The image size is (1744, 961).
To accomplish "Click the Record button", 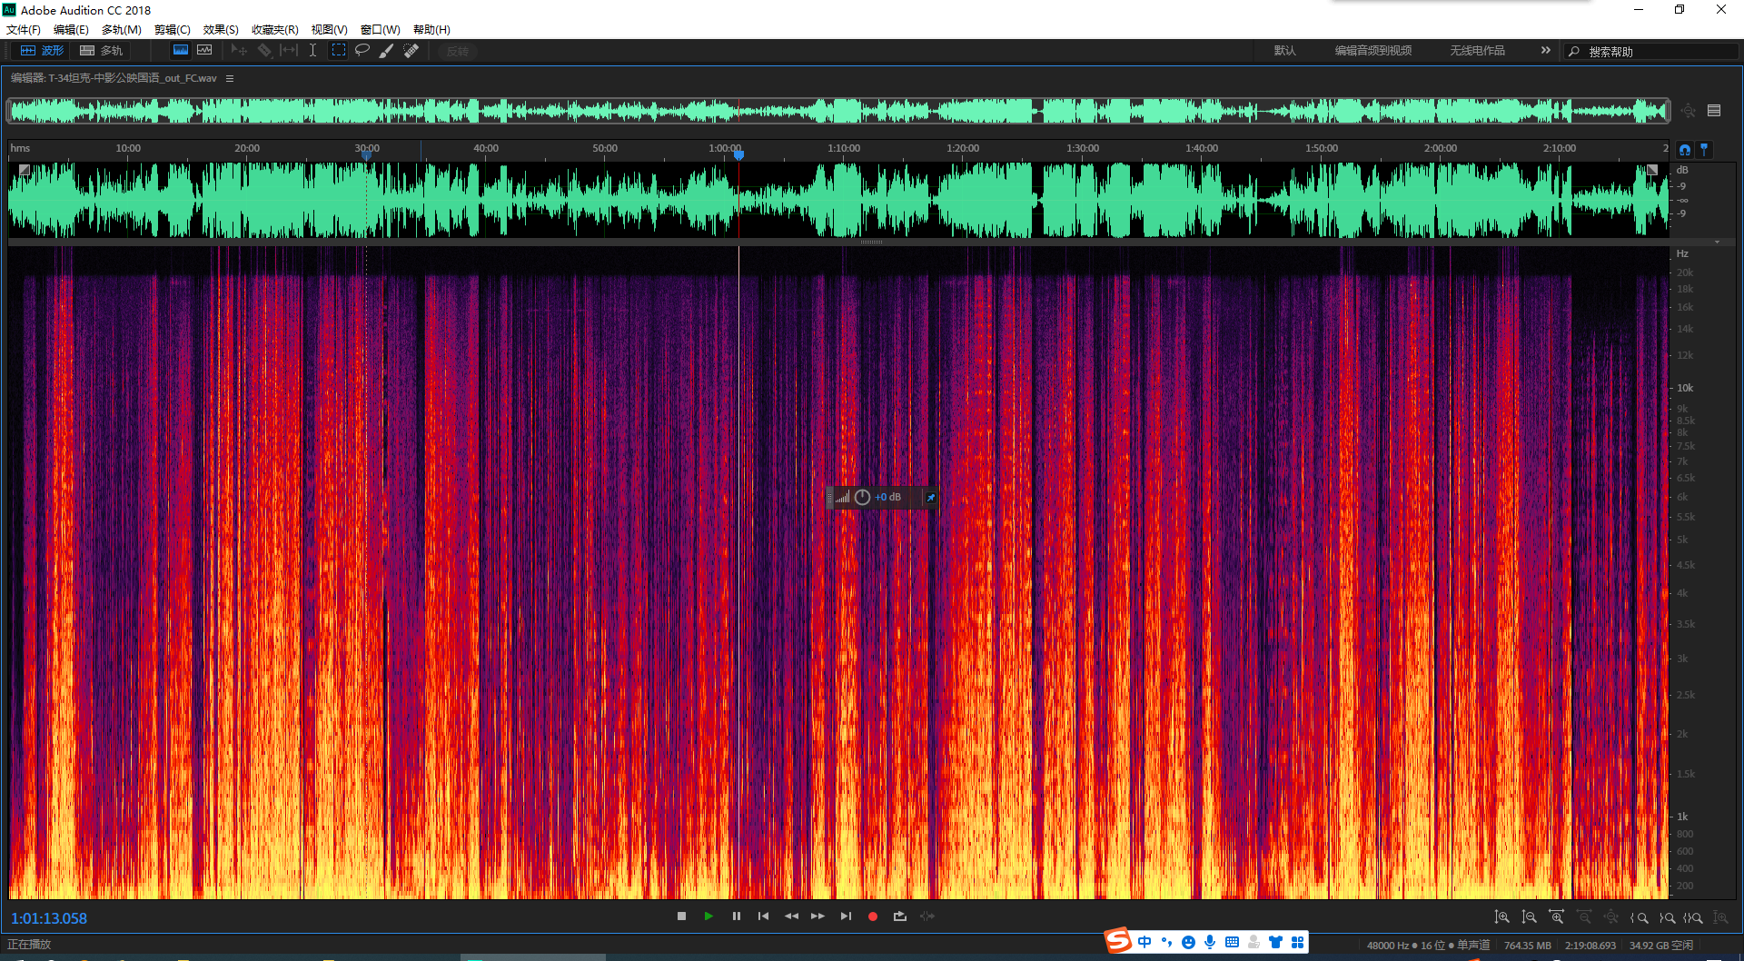I will (873, 916).
